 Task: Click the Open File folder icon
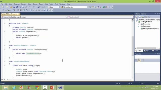click(11, 7)
